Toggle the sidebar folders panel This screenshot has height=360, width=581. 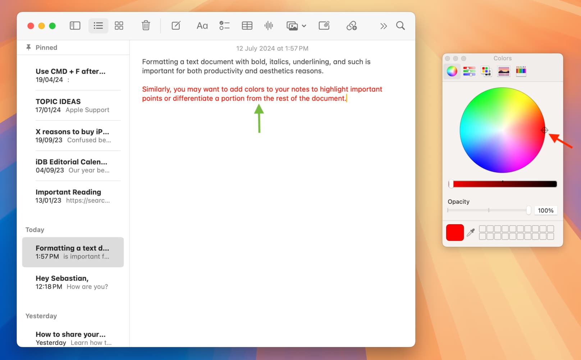click(x=75, y=26)
